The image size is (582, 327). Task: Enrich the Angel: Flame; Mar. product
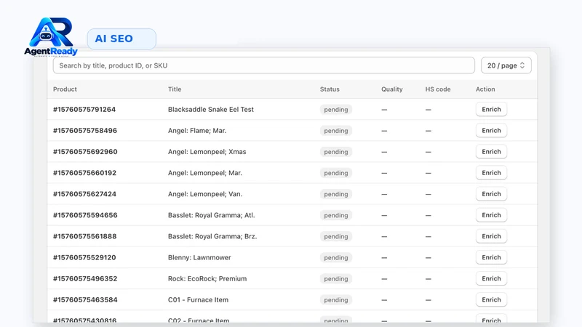click(x=492, y=131)
